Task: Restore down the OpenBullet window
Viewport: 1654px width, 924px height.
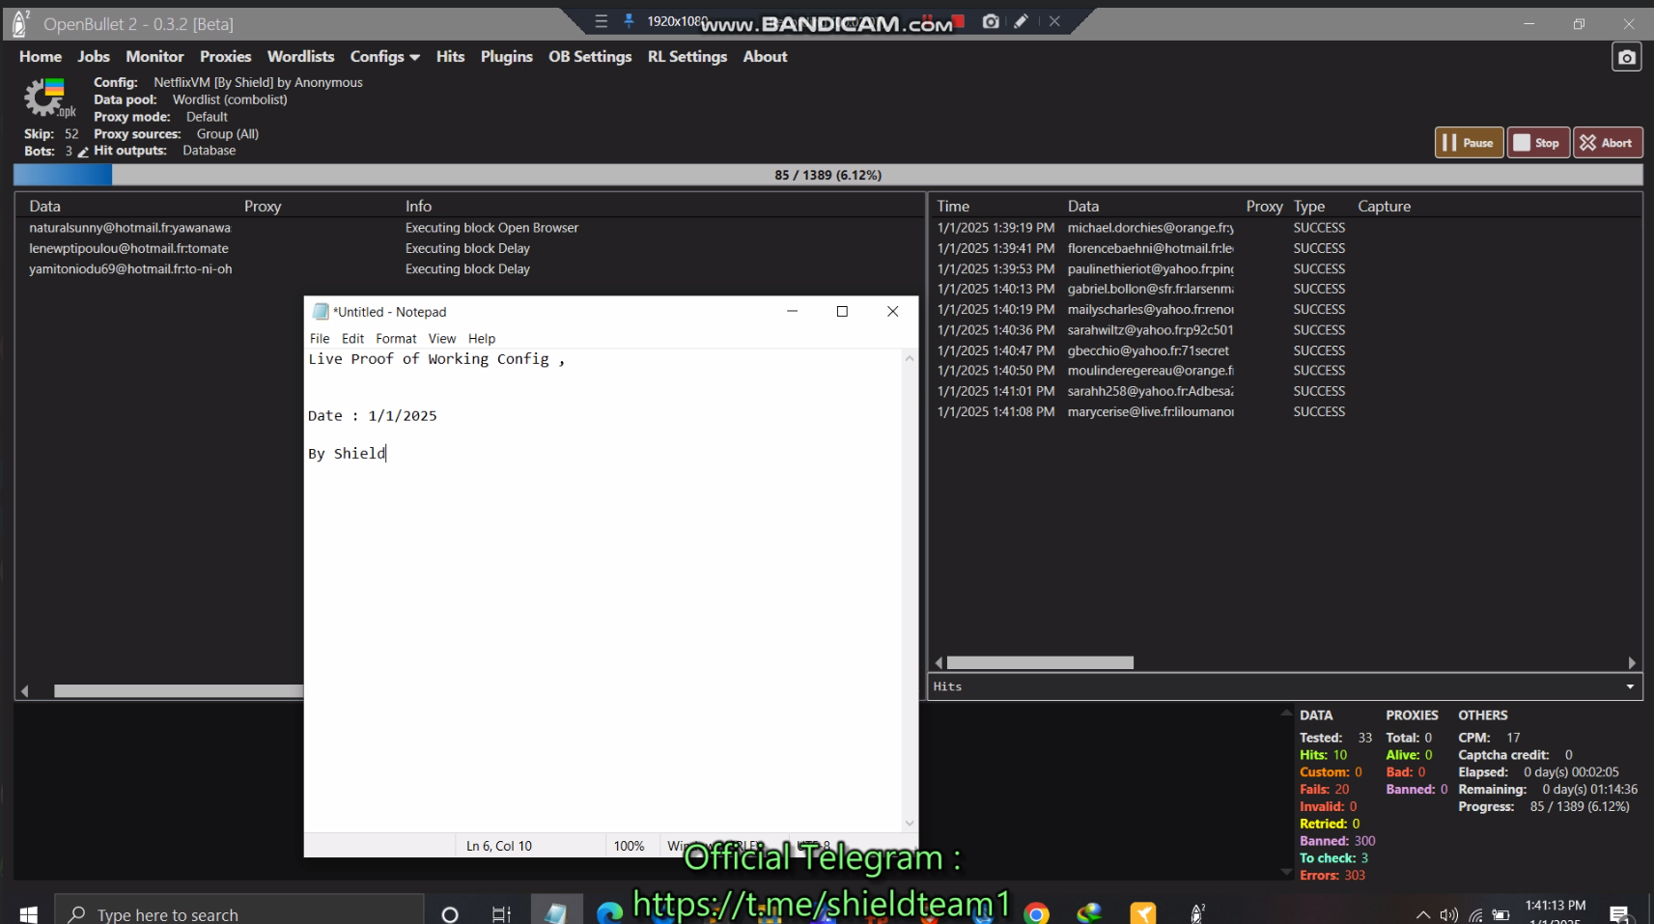Action: pyautogui.click(x=1579, y=24)
